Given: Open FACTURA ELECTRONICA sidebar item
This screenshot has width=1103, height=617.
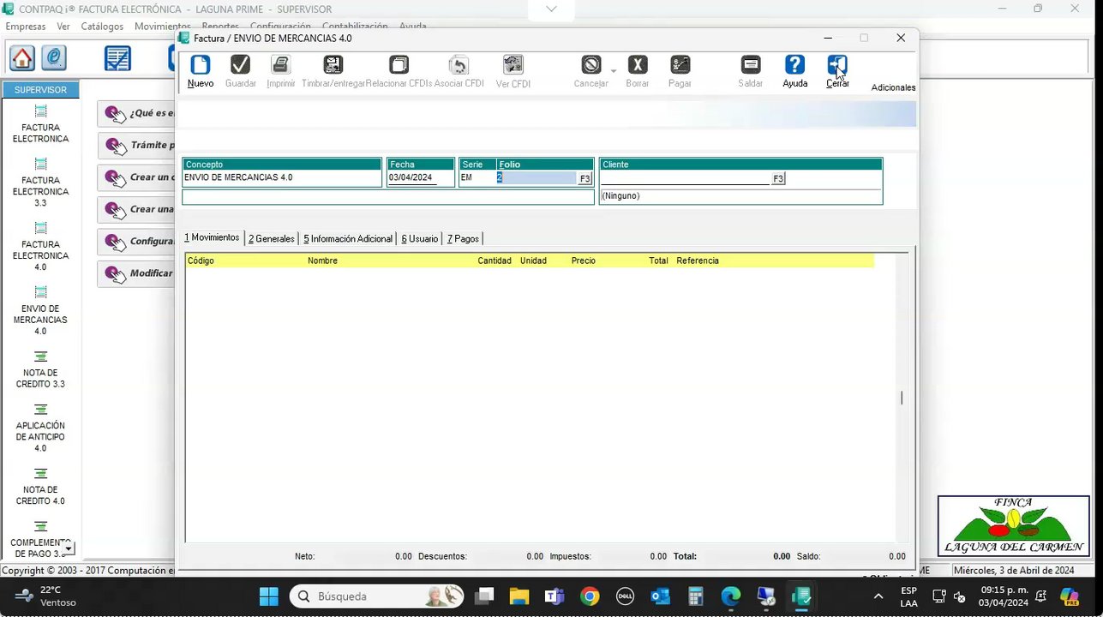Looking at the screenshot, I should 40,124.
